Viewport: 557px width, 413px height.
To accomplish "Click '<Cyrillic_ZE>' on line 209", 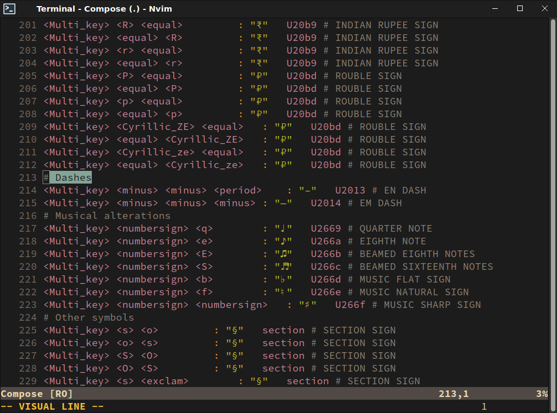I will click(155, 127).
